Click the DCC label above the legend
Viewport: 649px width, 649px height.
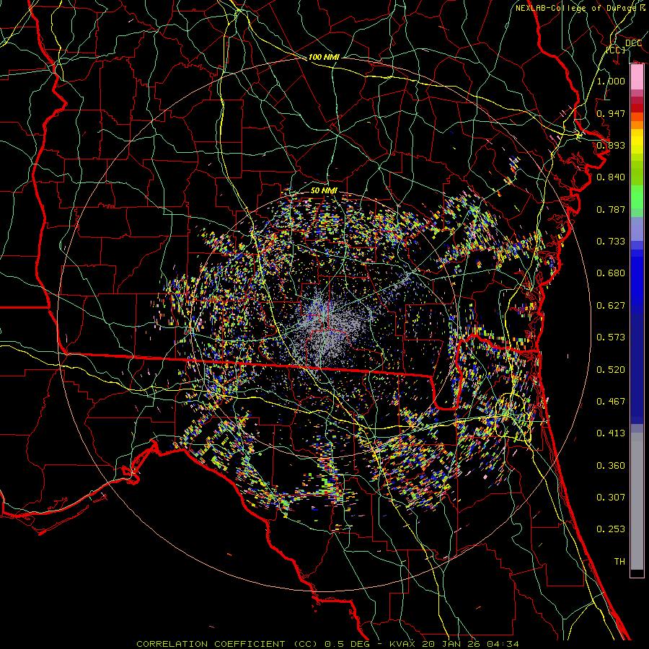pos(633,43)
